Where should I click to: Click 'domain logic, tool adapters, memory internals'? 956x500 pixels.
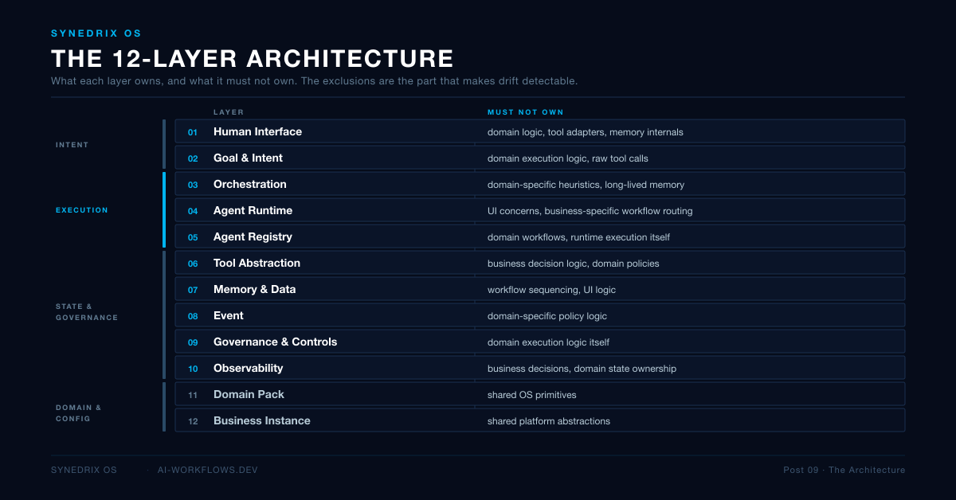pos(586,132)
